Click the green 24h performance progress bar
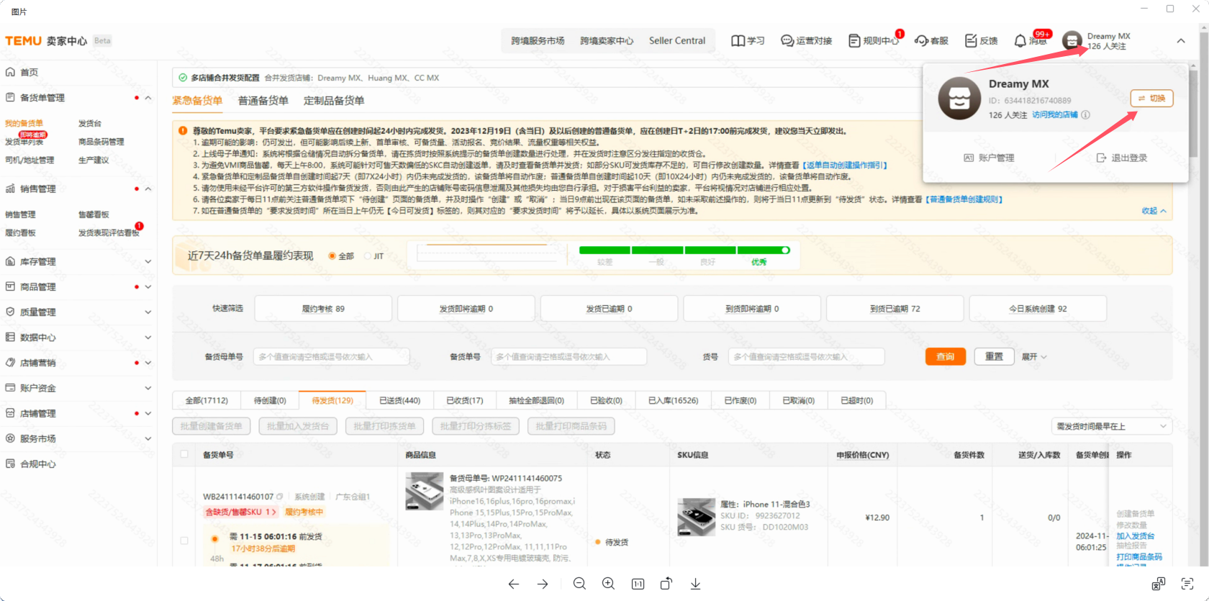 pos(684,250)
